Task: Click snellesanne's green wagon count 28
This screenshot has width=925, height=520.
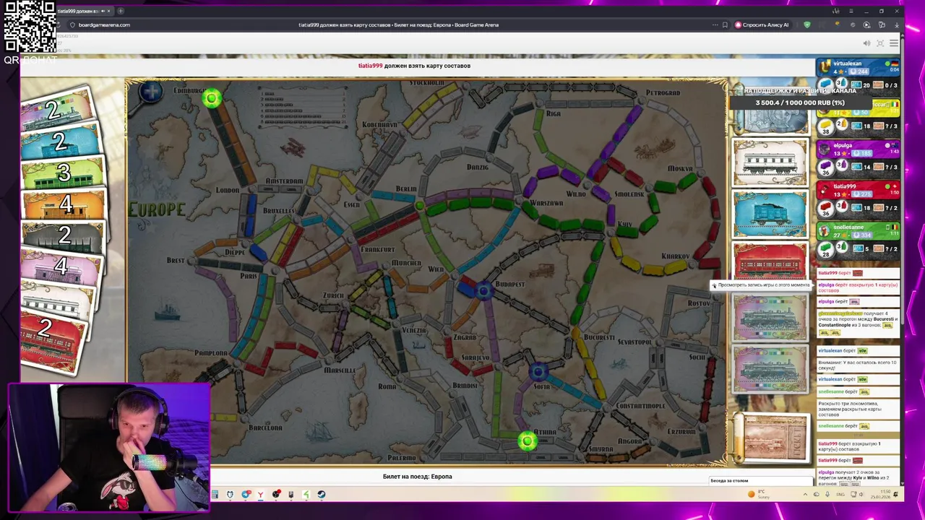Action: point(825,248)
